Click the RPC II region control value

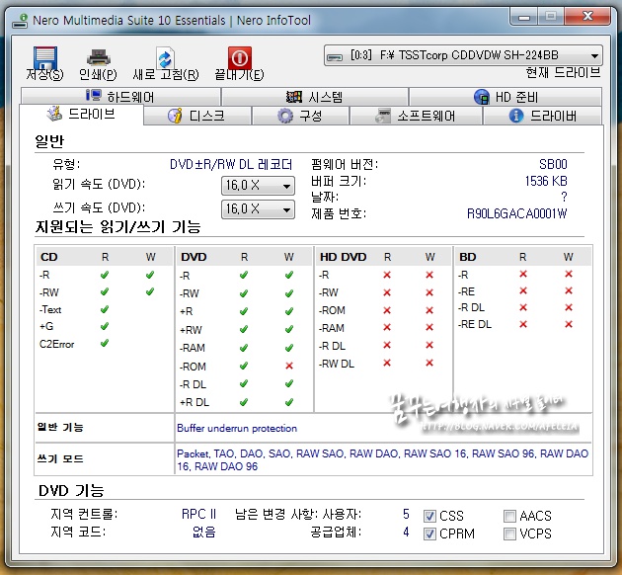click(x=198, y=515)
